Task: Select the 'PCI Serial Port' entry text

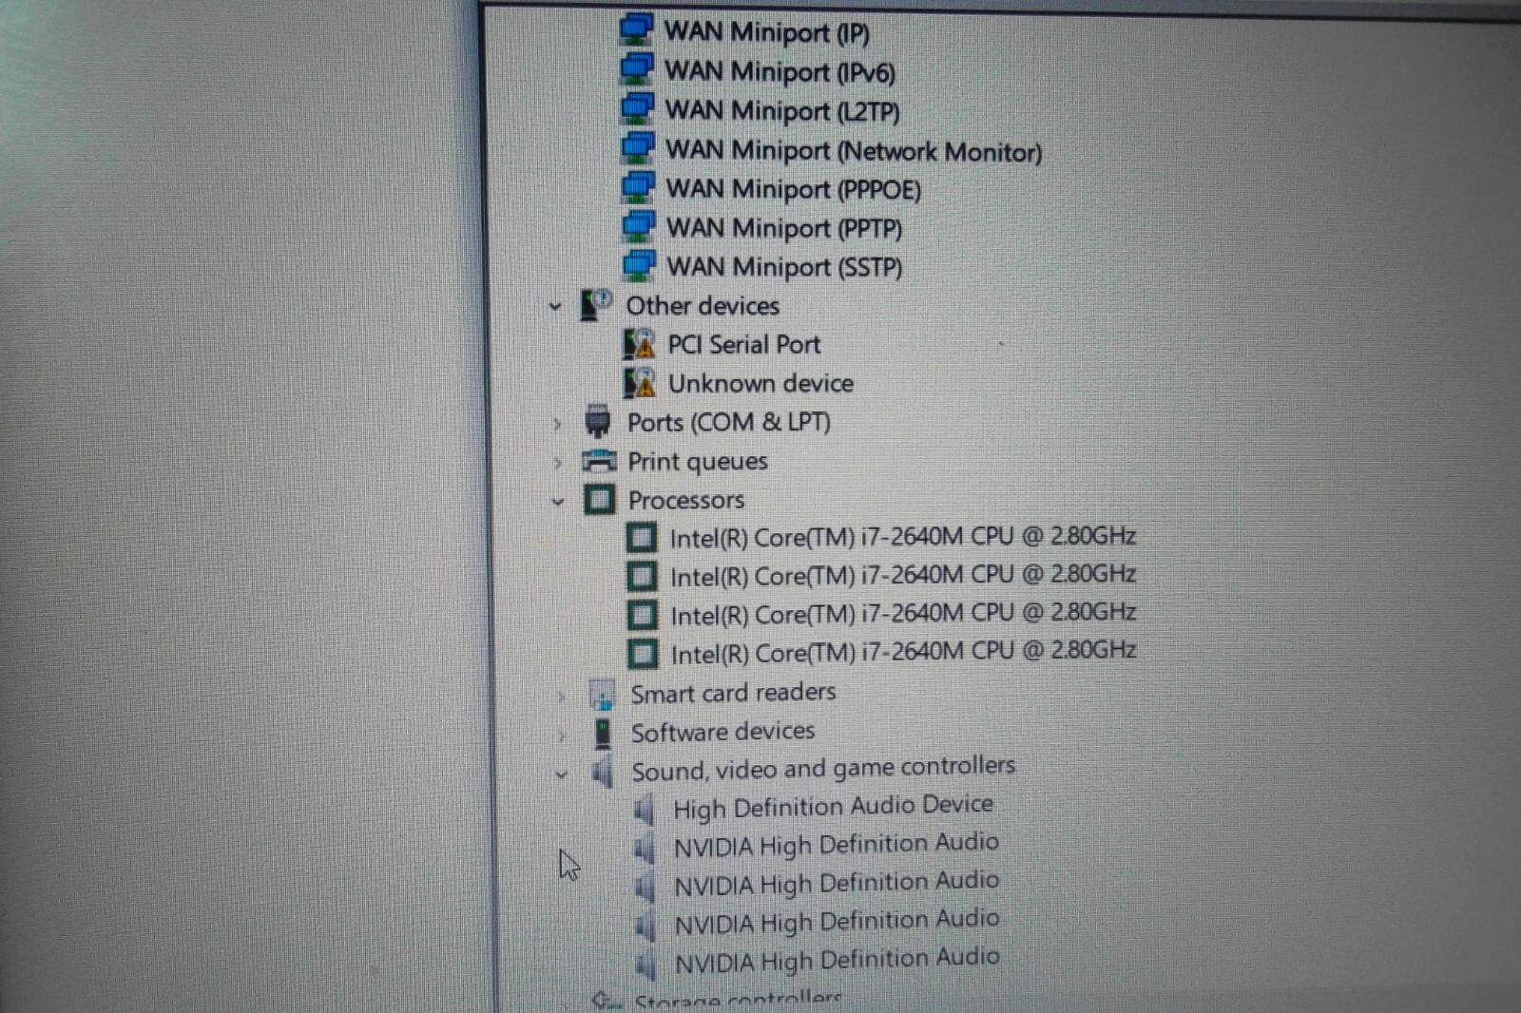Action: [x=744, y=344]
